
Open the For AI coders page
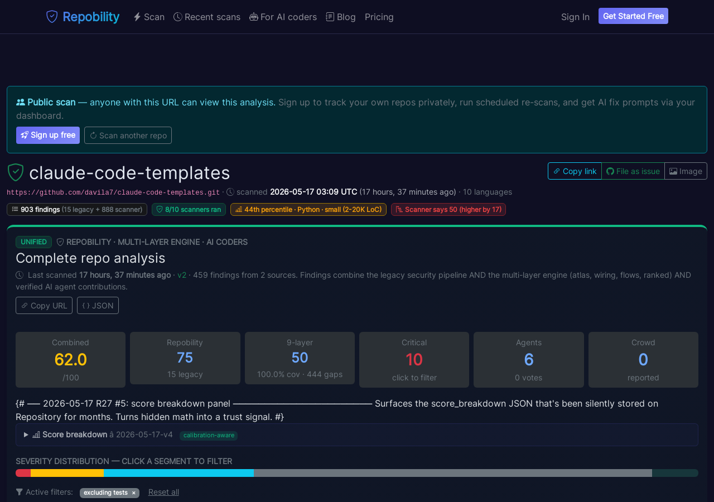(283, 17)
